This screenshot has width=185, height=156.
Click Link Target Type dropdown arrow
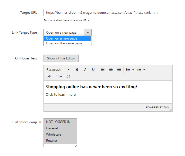click(88, 33)
